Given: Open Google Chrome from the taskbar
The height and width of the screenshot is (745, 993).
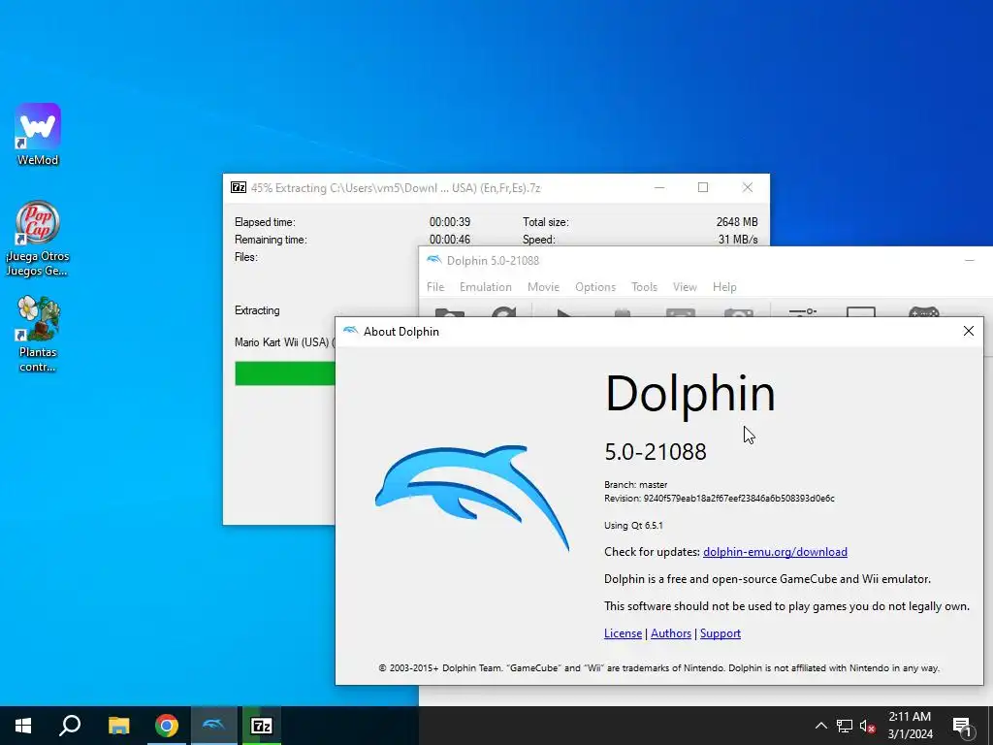Looking at the screenshot, I should tap(167, 726).
